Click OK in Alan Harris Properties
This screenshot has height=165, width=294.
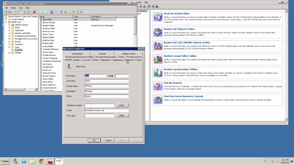click(x=94, y=140)
